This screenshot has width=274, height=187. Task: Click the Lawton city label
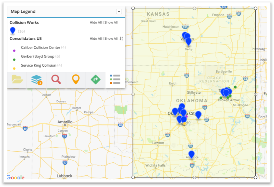(158, 143)
